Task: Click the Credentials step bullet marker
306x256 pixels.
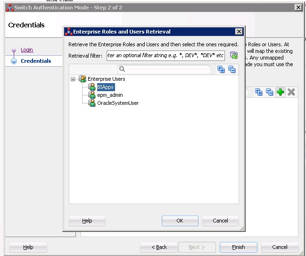Action: pyautogui.click(x=14, y=61)
